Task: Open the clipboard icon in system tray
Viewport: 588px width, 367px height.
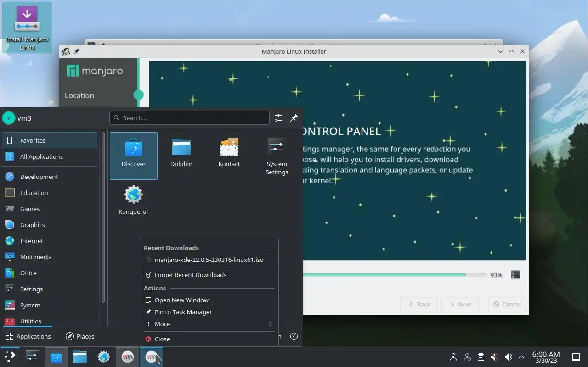Action: 481,357
